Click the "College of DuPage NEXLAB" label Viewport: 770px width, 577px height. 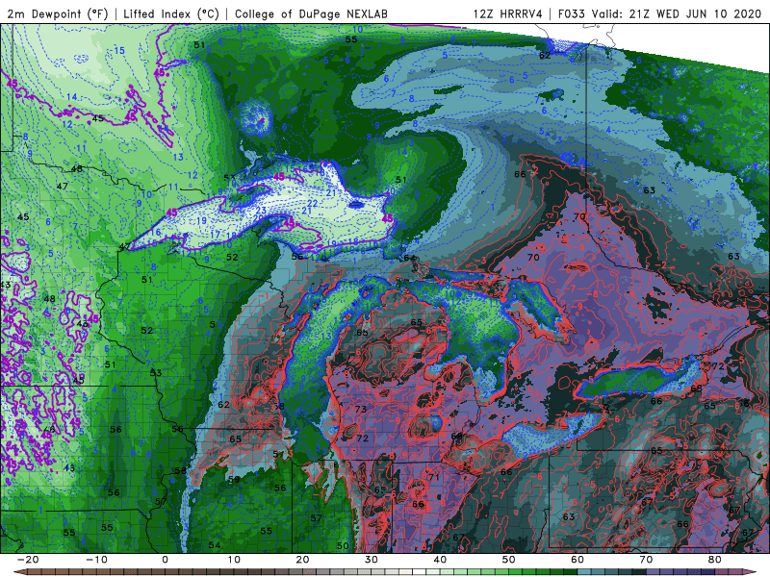(311, 13)
